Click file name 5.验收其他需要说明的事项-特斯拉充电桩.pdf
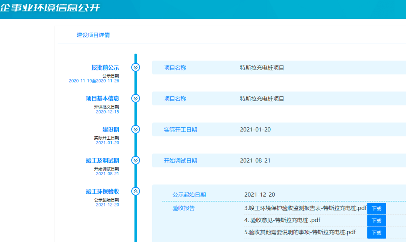The height and width of the screenshot is (242, 406). pos(300,232)
